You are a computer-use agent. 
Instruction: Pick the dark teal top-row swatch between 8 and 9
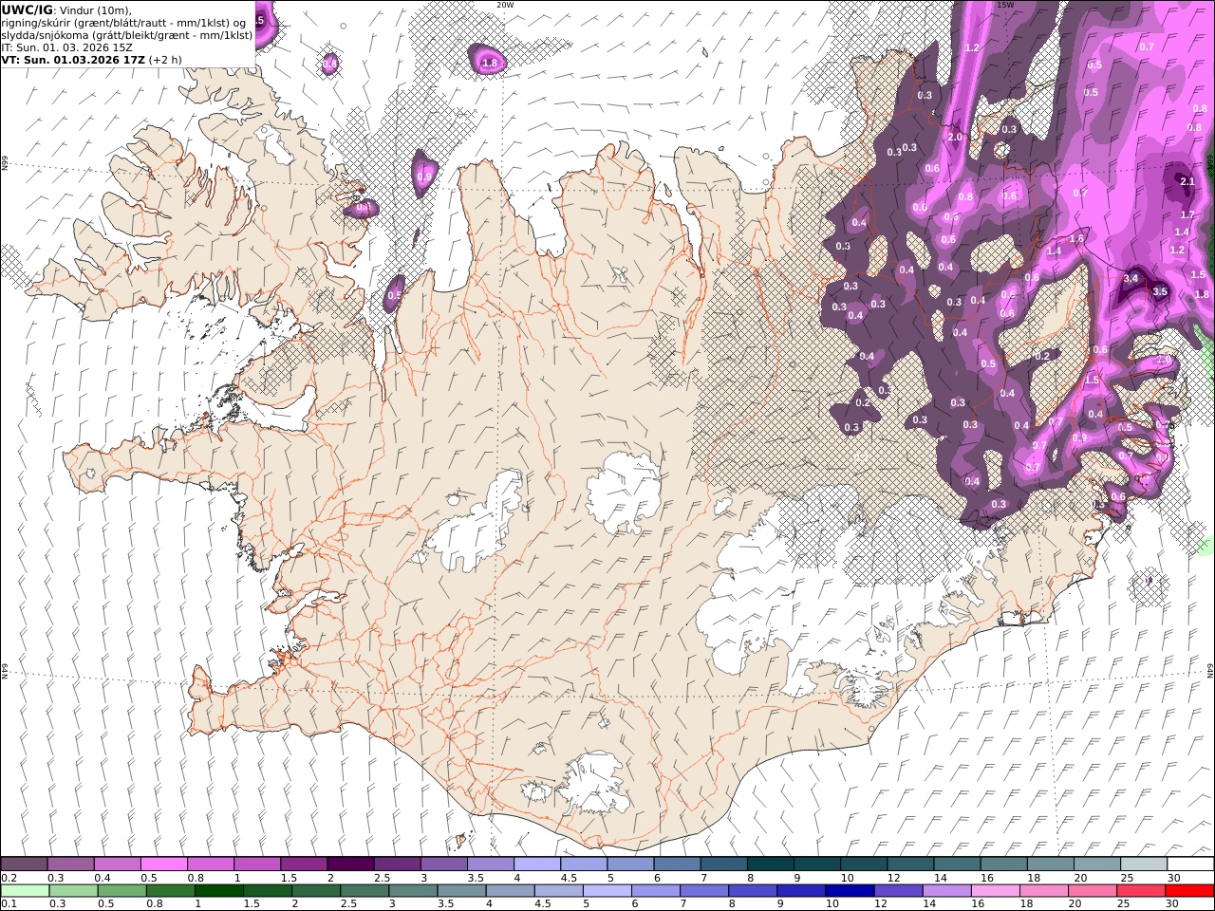pyautogui.click(x=770, y=865)
